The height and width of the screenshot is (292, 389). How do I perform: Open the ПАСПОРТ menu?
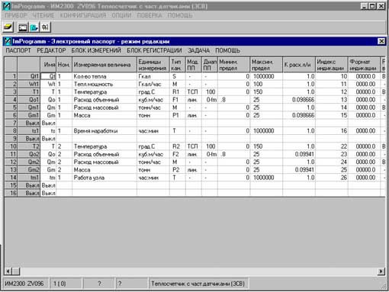point(18,50)
